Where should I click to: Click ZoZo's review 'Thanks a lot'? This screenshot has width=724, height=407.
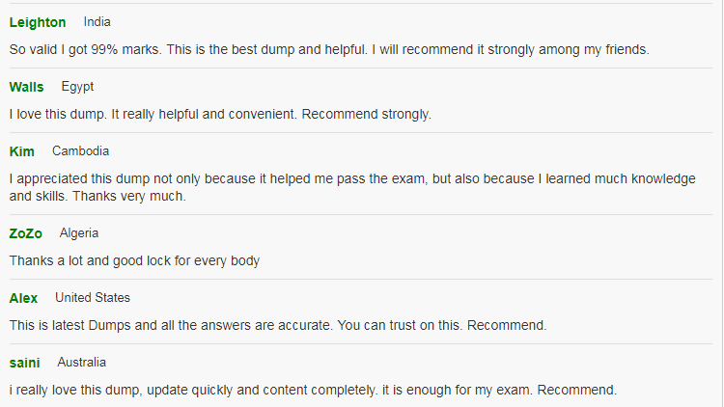[134, 260]
